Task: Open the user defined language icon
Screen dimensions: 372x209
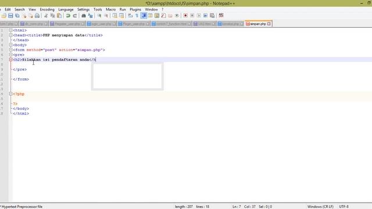Action: (150, 16)
